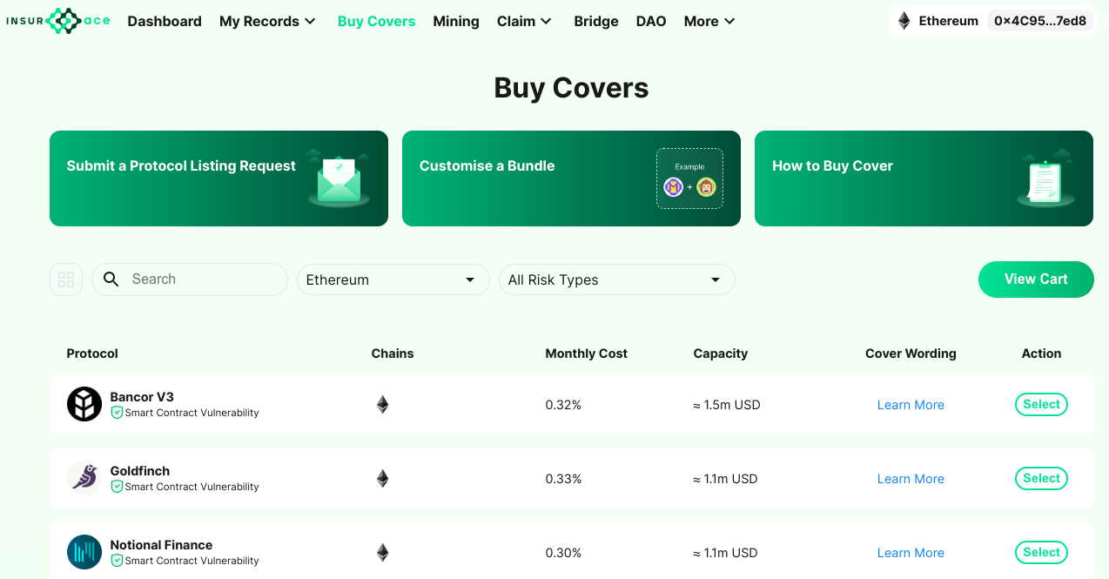Click Ethereum chain icon in Bancor V3 row
Viewport: 1109px width, 579px height.
[x=382, y=405]
